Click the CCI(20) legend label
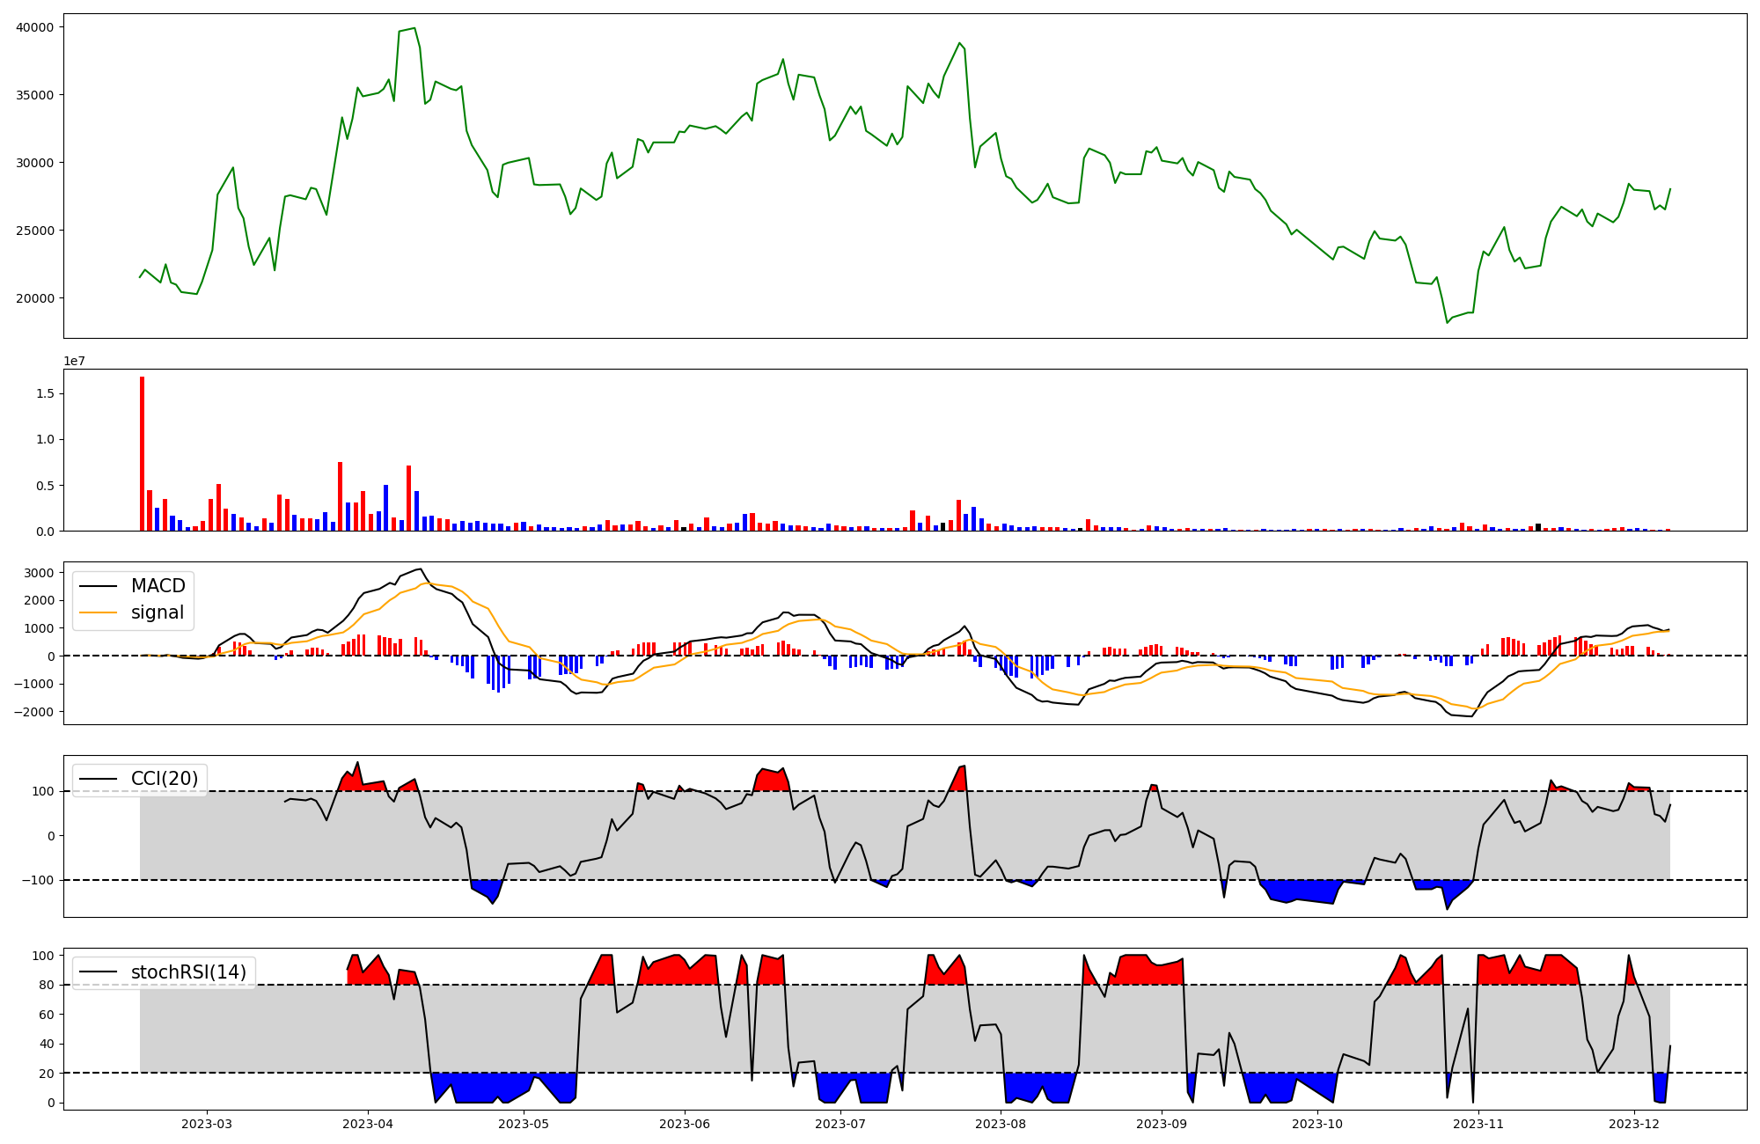The image size is (1760, 1144). (165, 779)
